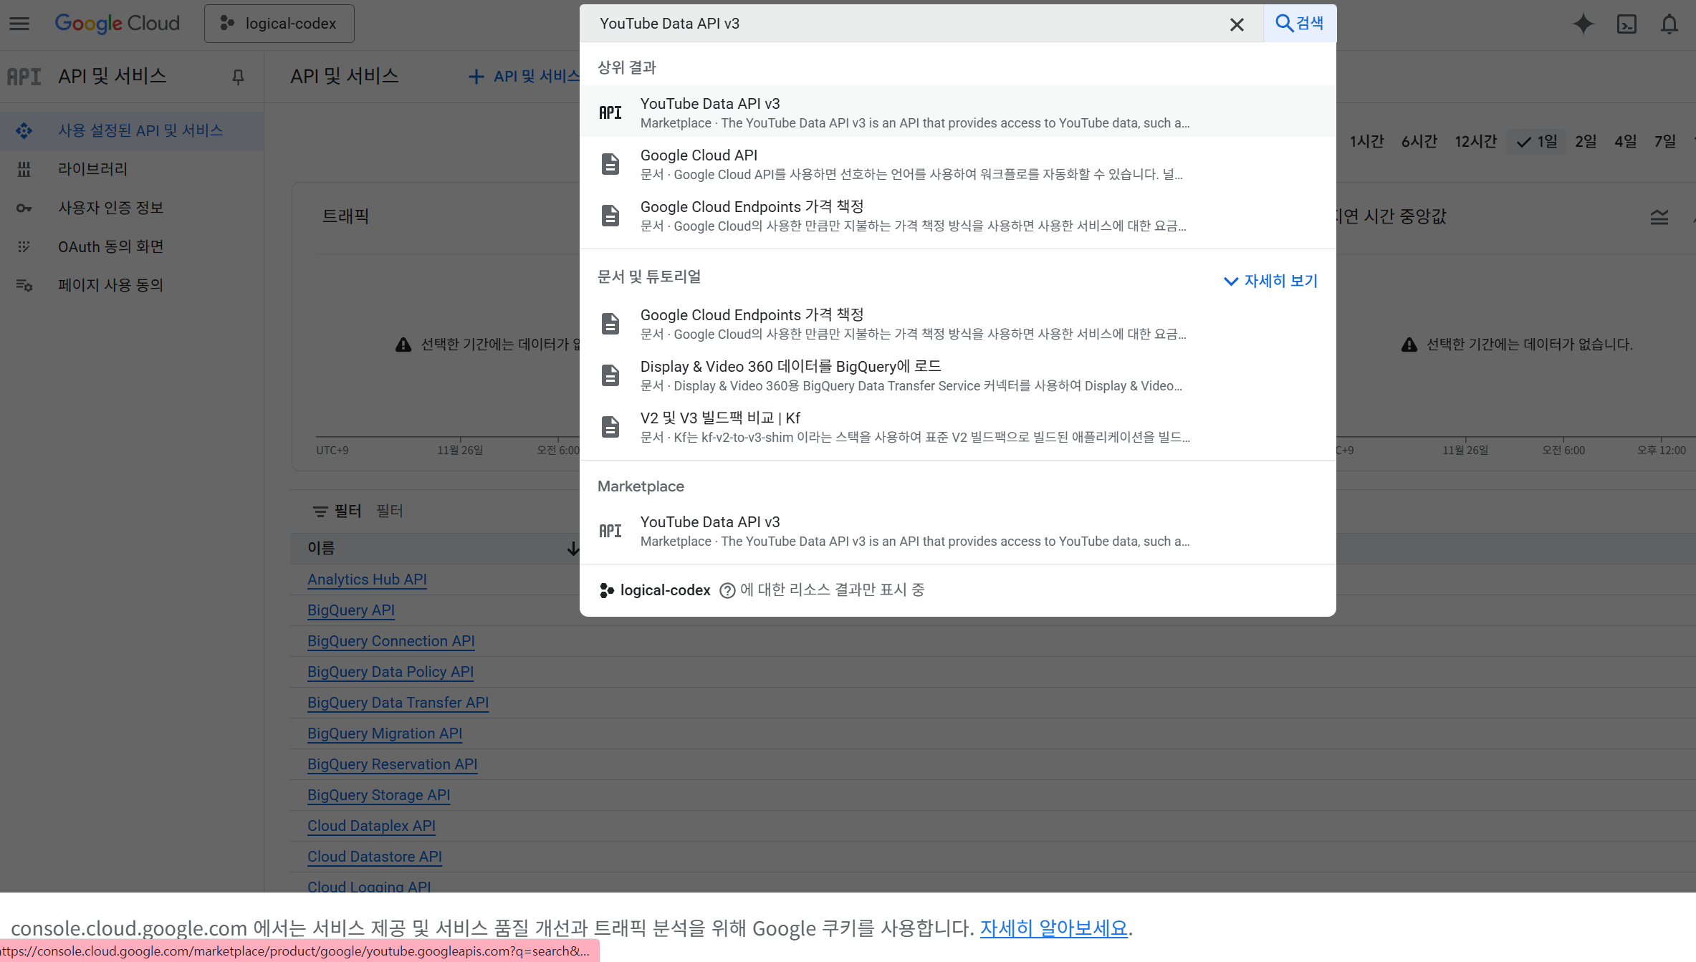Screen dimensions: 1696x962
Task: Open BigQuery Storage API link
Action: coord(378,795)
